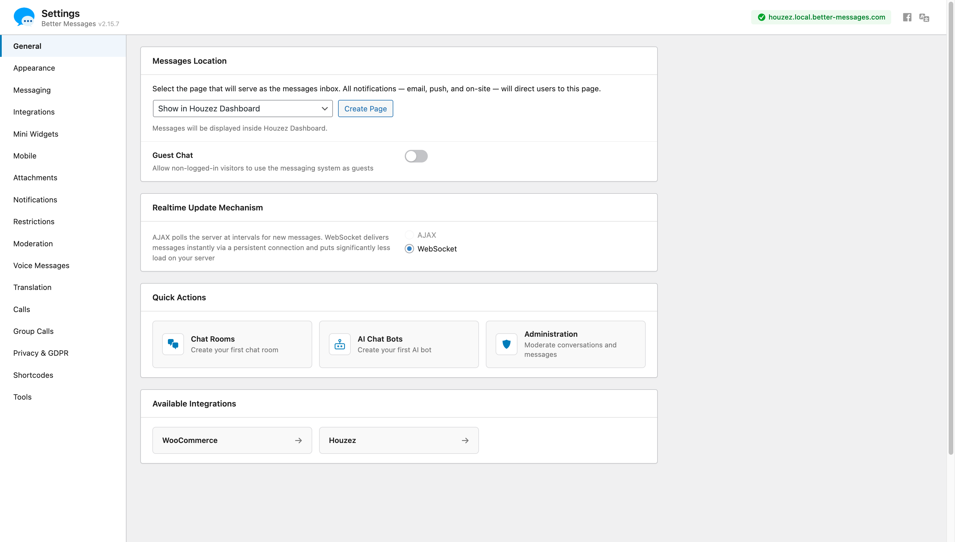Select the General settings tab
Screen dimensions: 955x542
63,46
